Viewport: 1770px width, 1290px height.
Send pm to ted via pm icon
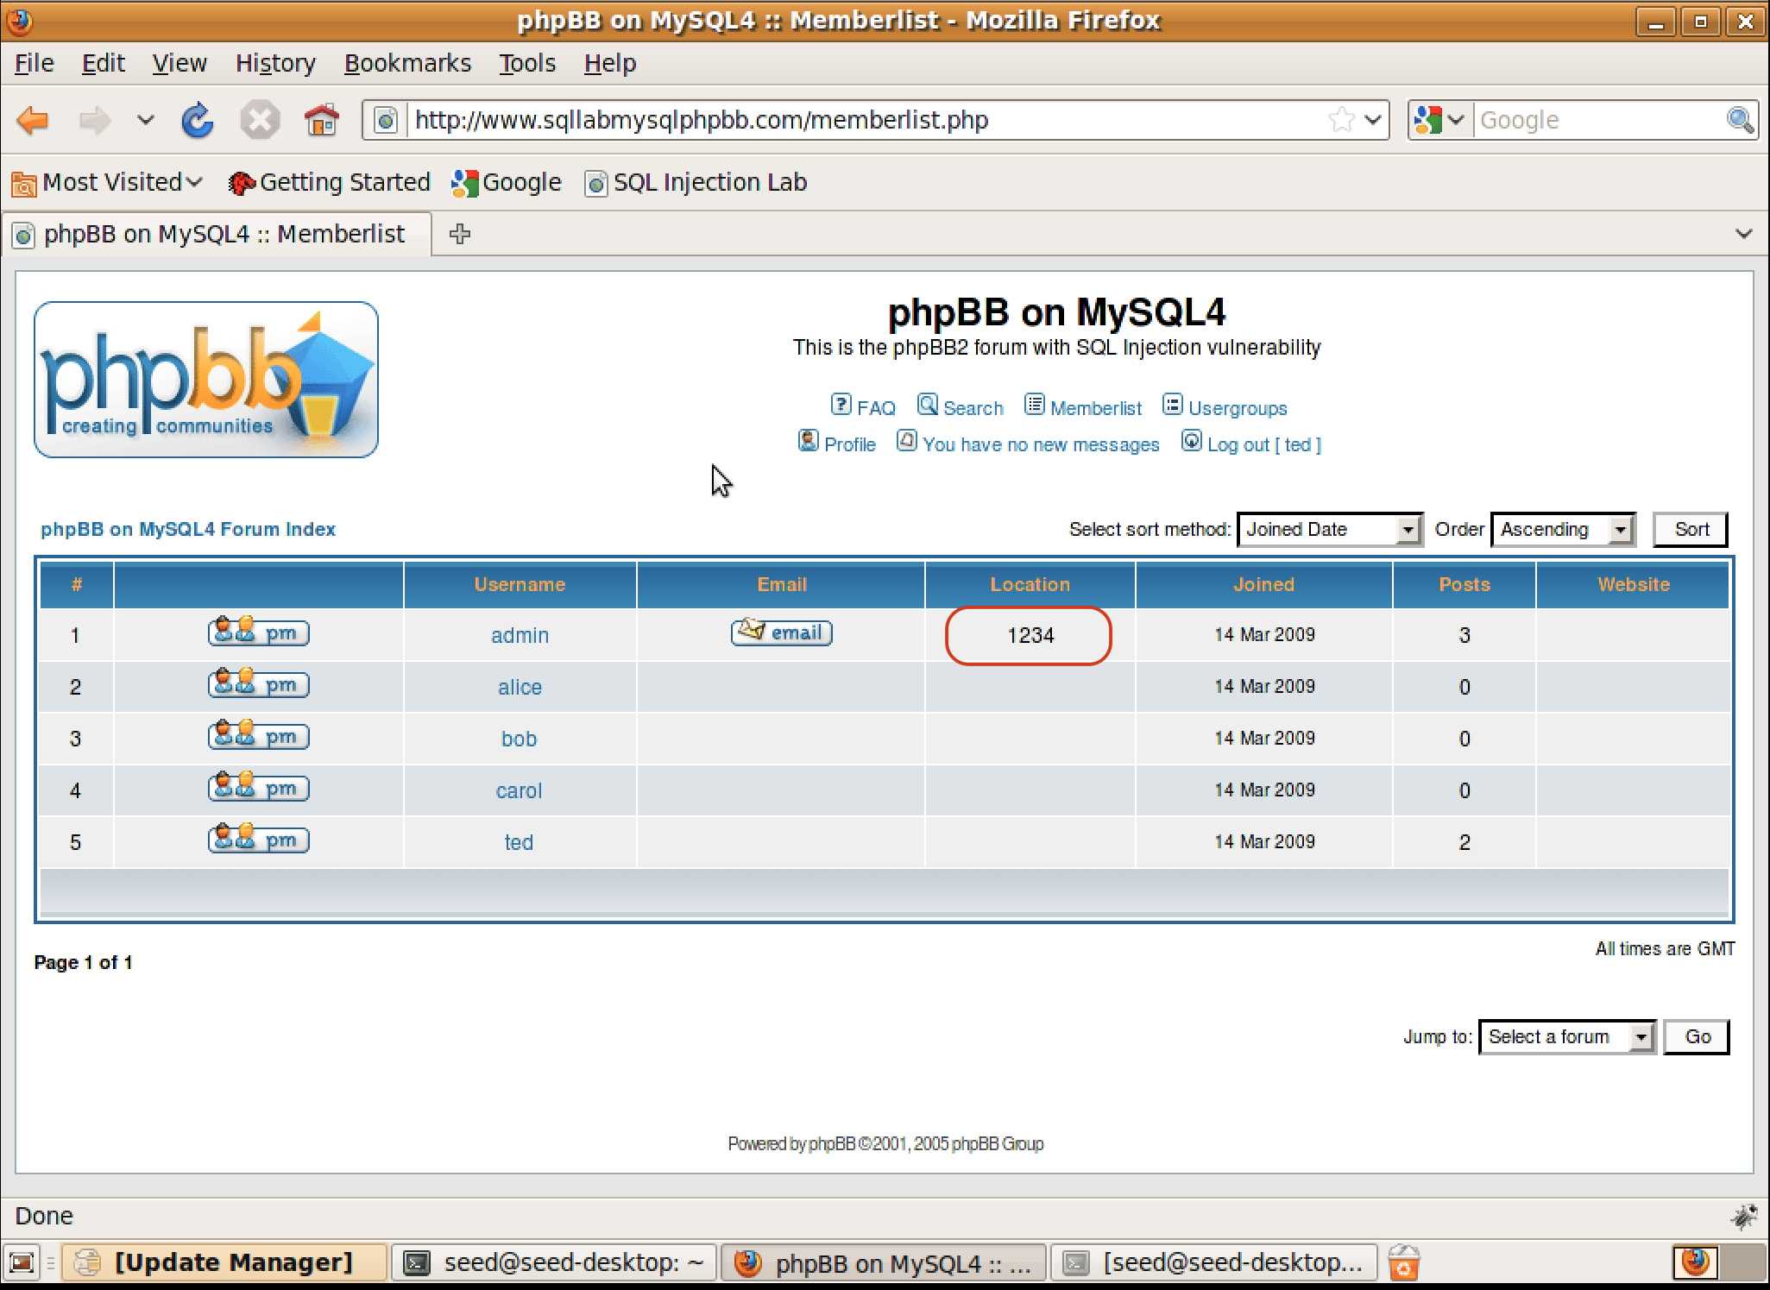click(258, 840)
